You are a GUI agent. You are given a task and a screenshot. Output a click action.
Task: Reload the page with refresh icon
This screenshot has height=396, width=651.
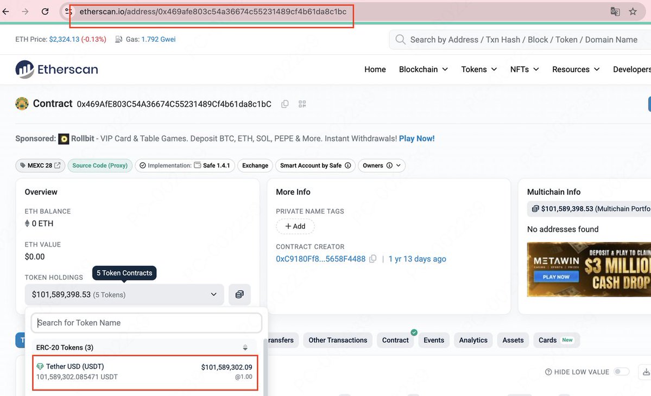click(45, 11)
